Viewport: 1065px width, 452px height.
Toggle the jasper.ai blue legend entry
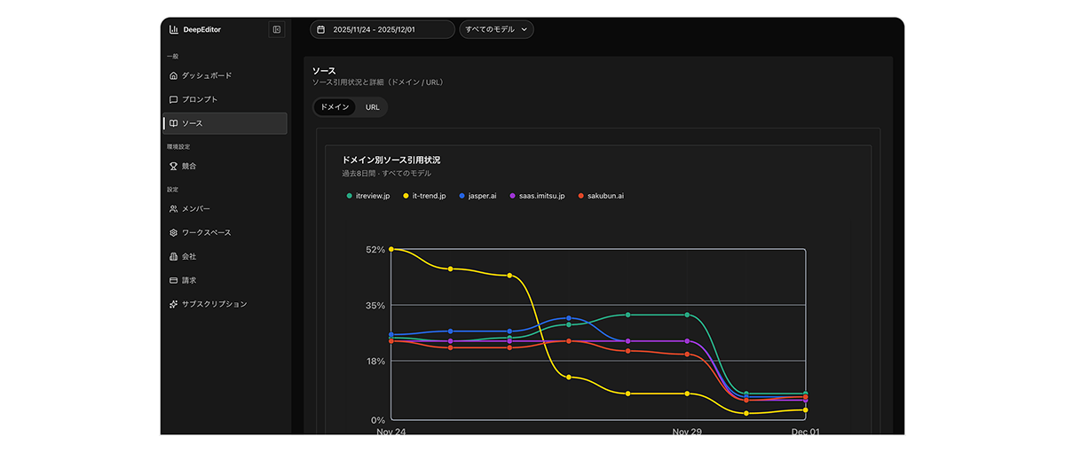478,195
